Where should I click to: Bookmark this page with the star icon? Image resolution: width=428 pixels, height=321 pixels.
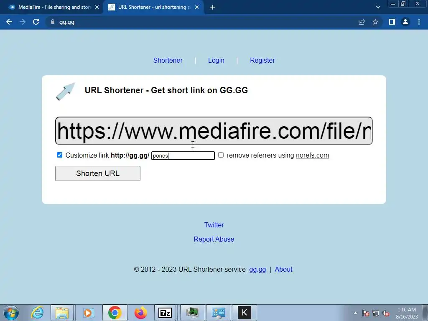click(x=375, y=22)
